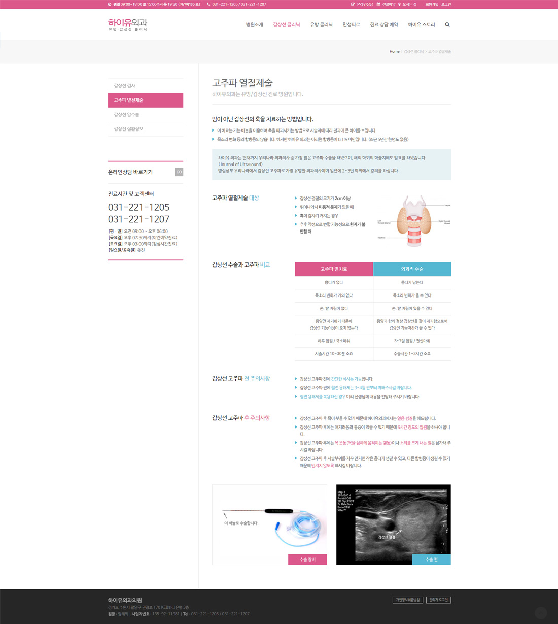
Task: Click the 시술시간 10~30분 소요 cell
Action: 334,354
